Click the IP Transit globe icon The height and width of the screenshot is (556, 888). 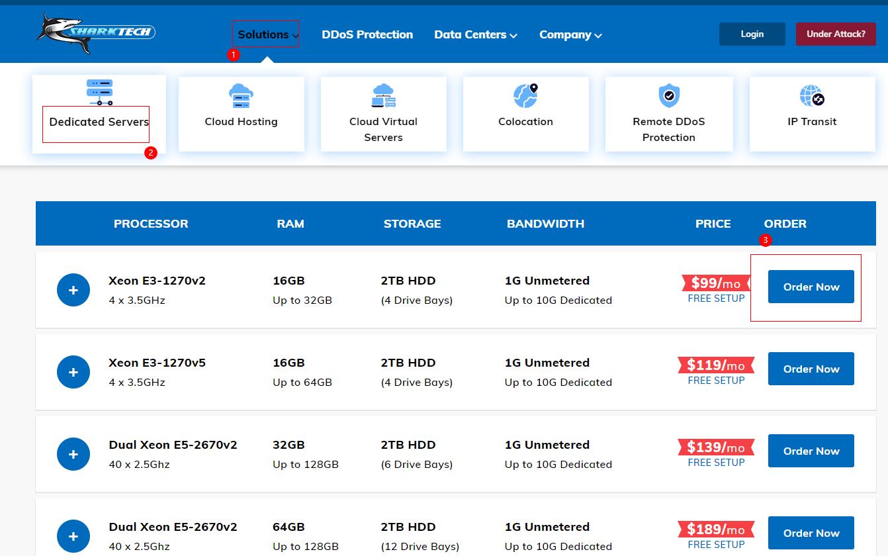[x=812, y=96]
